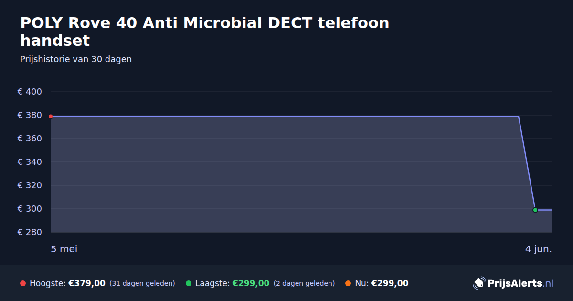Click the current price Nu €299,00

click(x=390, y=283)
